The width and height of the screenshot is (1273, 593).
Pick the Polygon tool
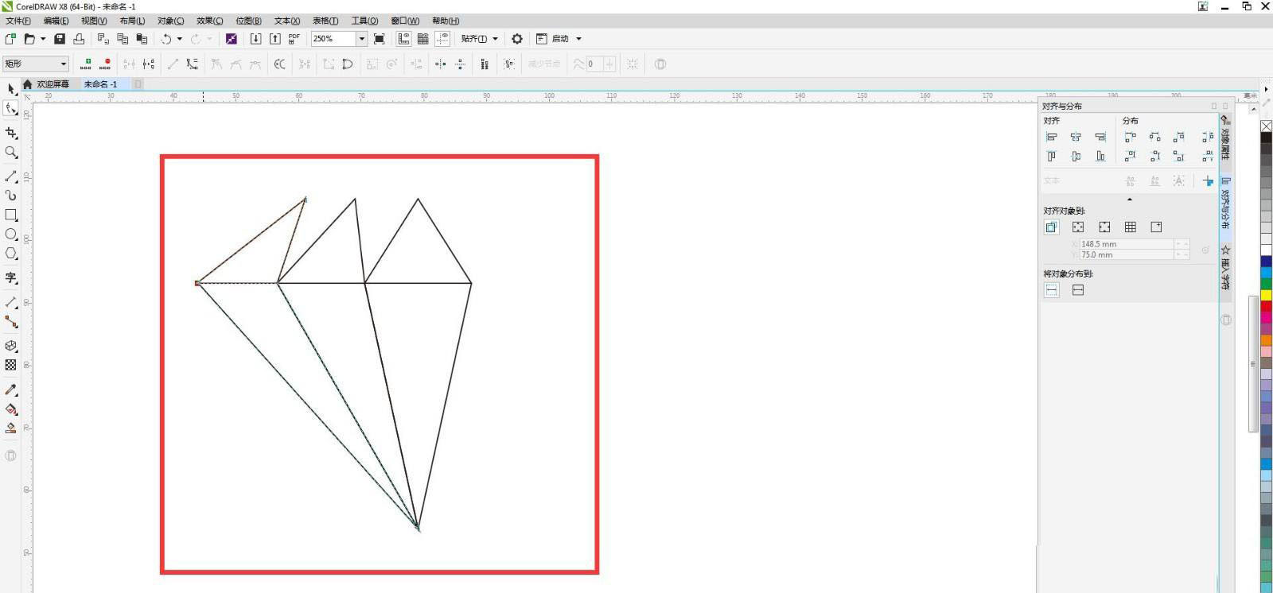(11, 254)
